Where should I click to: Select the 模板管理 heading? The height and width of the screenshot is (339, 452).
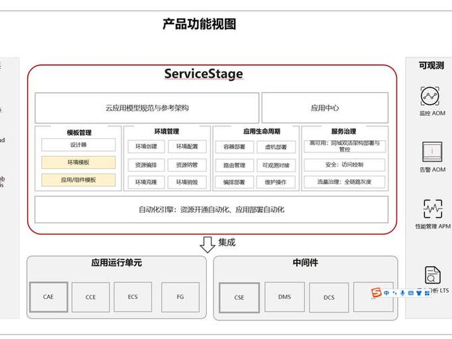click(79, 133)
